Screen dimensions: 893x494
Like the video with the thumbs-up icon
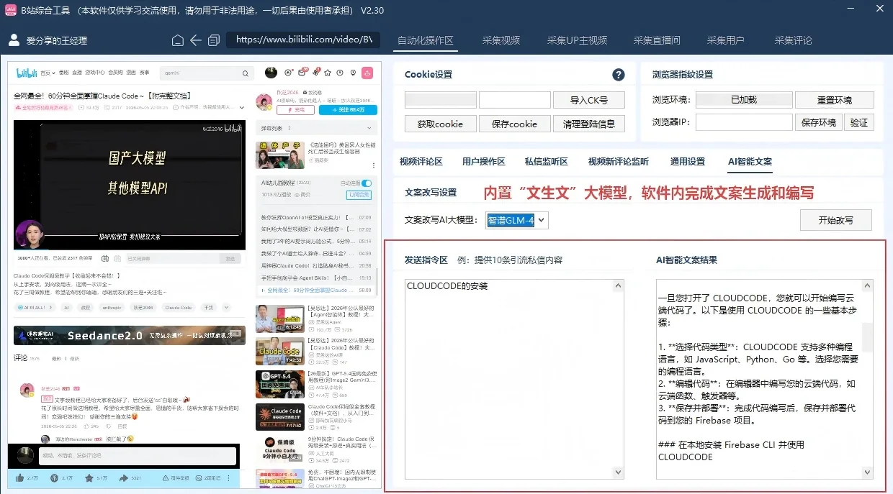(19, 477)
